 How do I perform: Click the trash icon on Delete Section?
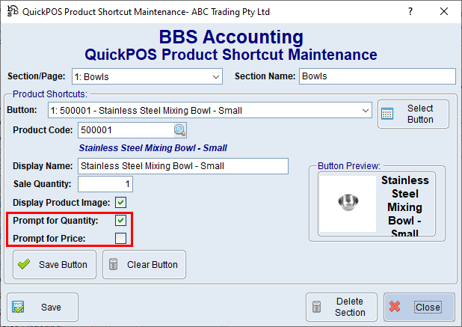(317, 307)
